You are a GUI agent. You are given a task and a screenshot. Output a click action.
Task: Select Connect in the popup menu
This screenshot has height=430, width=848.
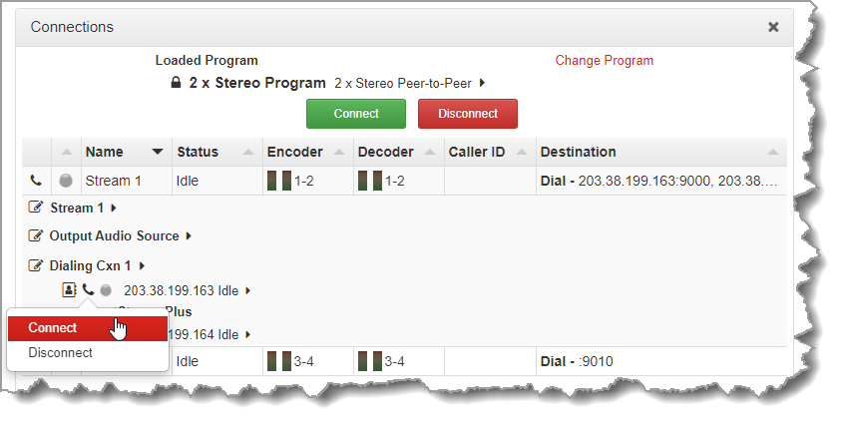[x=52, y=328]
